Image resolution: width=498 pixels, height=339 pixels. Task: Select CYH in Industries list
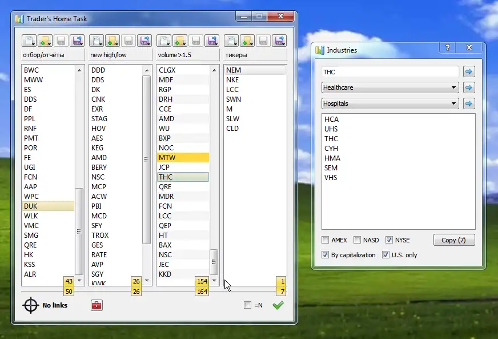click(398, 149)
